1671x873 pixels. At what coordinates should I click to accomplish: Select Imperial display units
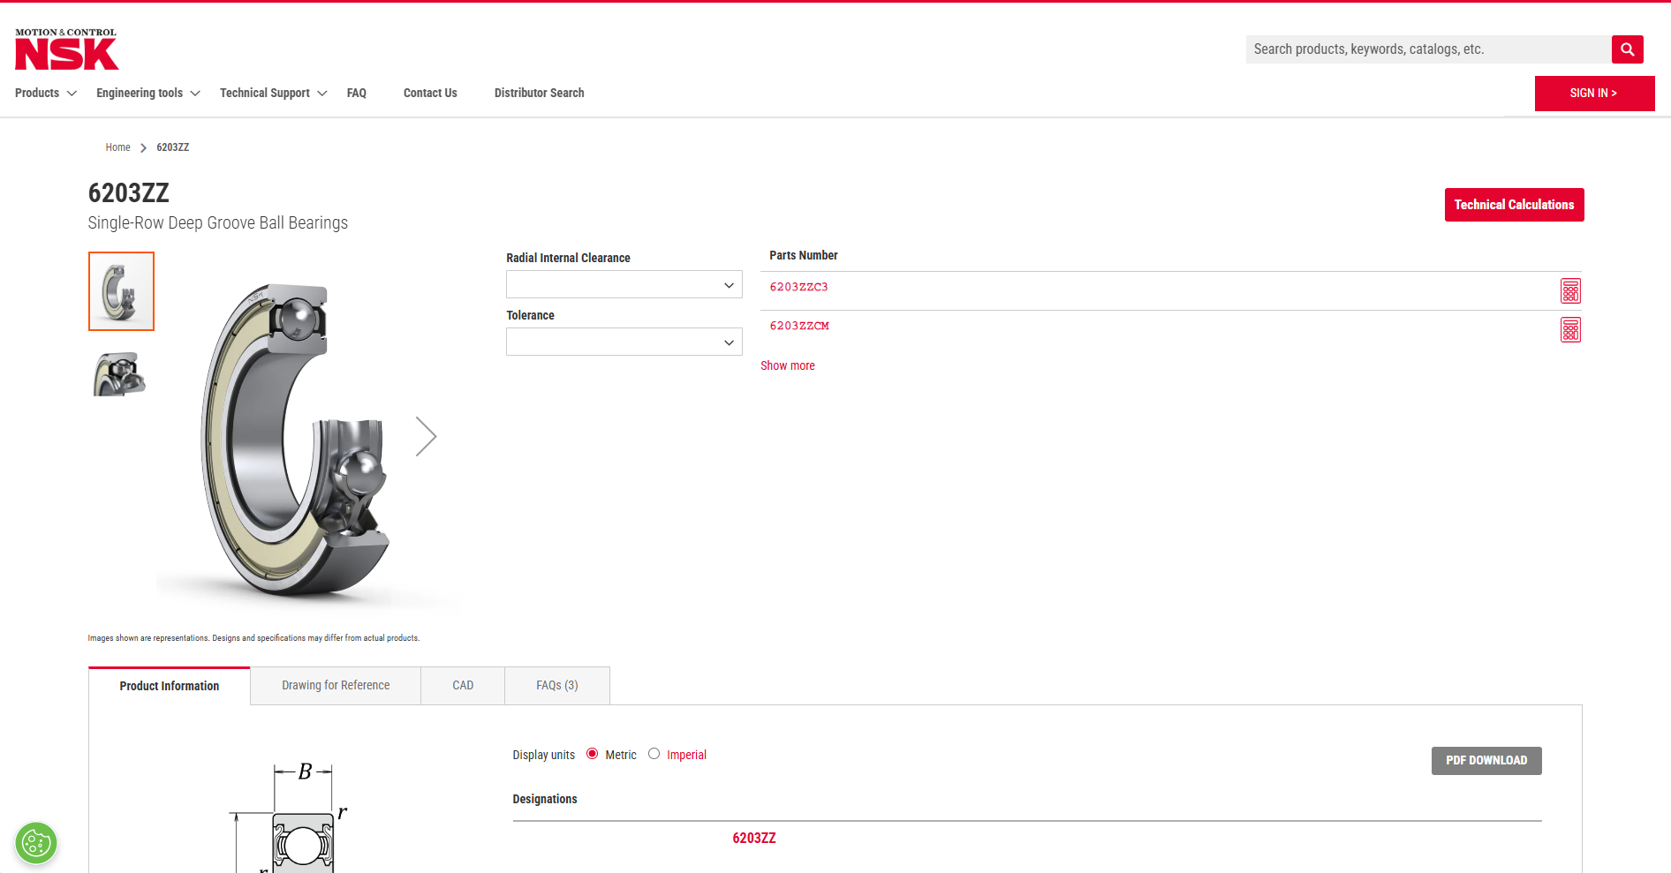[654, 754]
